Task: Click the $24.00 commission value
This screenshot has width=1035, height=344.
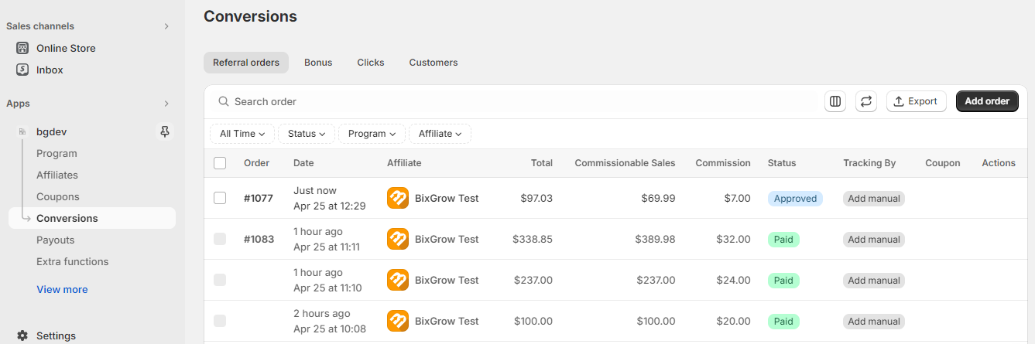Action: (733, 280)
